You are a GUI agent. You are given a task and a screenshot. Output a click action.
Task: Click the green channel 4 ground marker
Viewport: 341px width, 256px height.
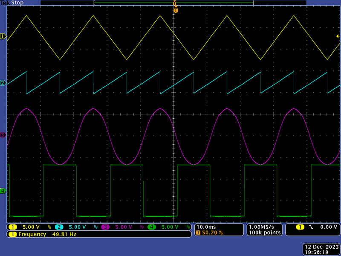pos(3,191)
